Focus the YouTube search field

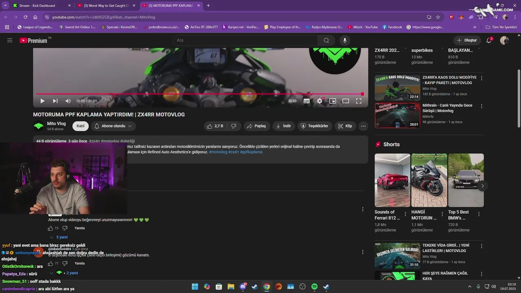(245, 40)
